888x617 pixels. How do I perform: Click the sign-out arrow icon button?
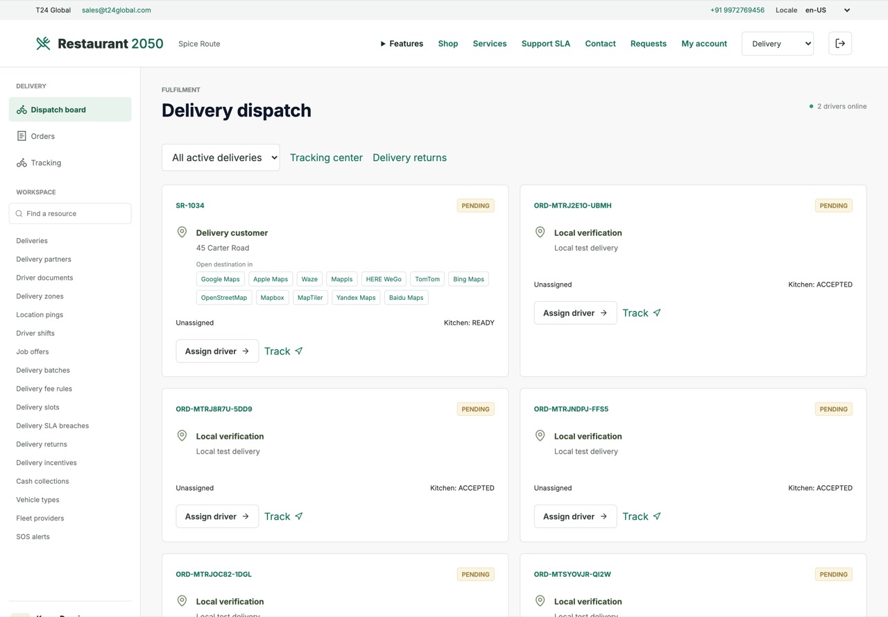coord(840,44)
